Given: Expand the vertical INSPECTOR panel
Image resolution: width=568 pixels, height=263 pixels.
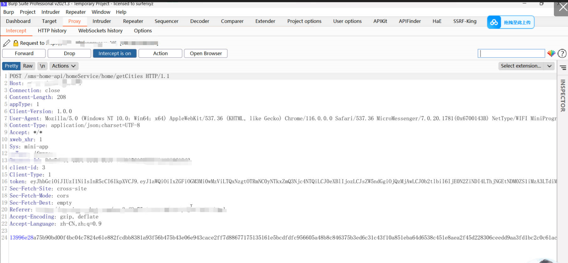Looking at the screenshot, I should [563, 95].
